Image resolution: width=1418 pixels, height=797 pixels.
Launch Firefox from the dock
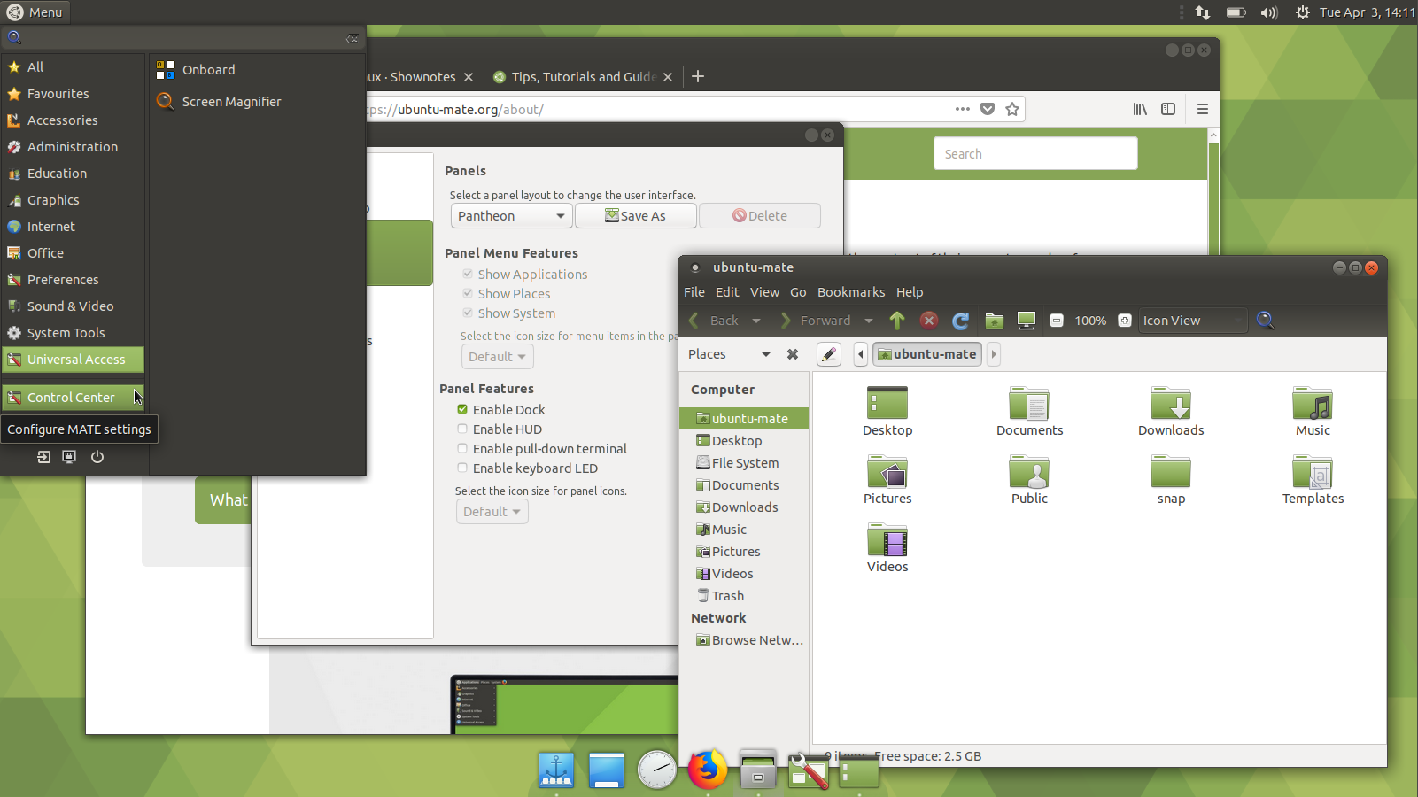[707, 770]
